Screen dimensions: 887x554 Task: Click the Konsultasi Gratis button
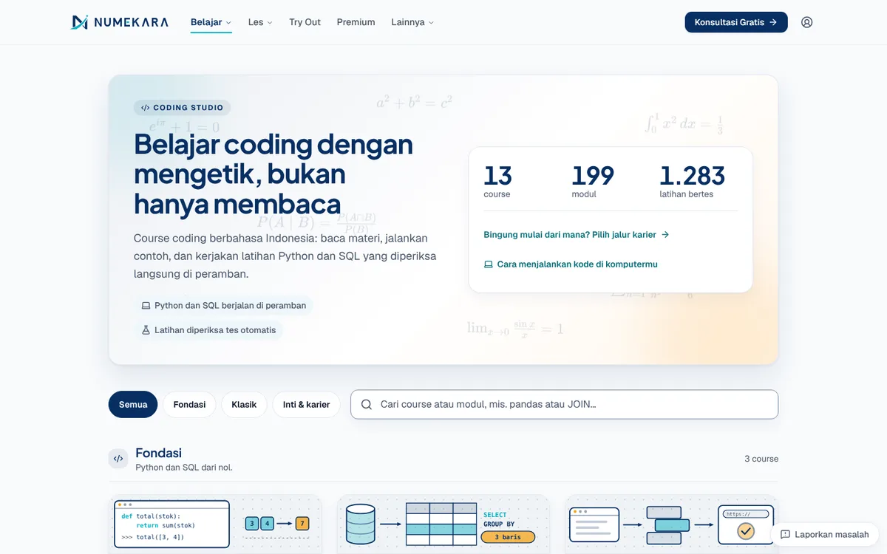[x=736, y=22]
